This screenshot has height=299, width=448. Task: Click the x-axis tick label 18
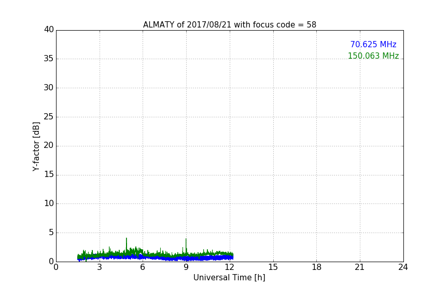[x=317, y=267]
